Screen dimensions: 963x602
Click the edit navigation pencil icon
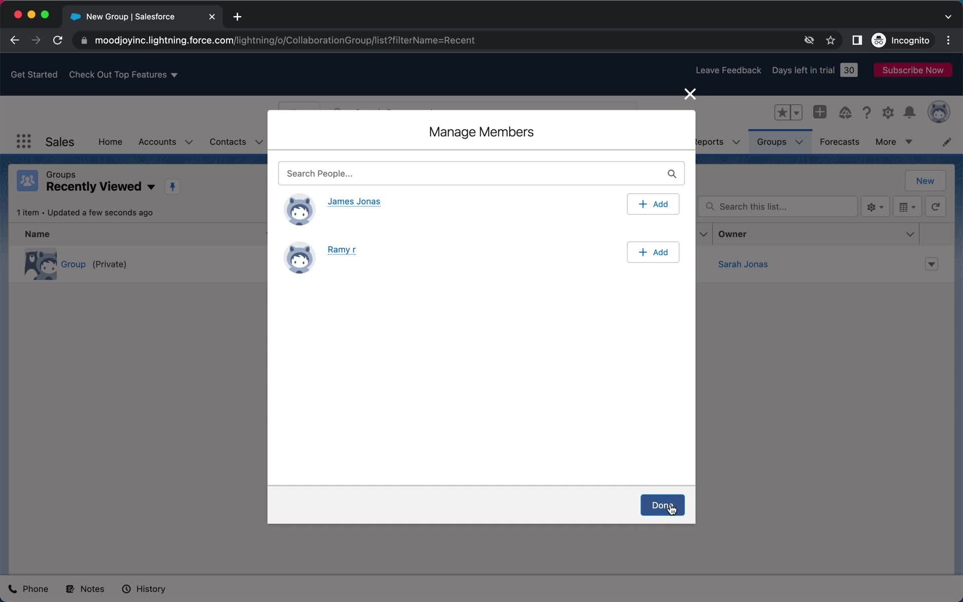tap(946, 142)
